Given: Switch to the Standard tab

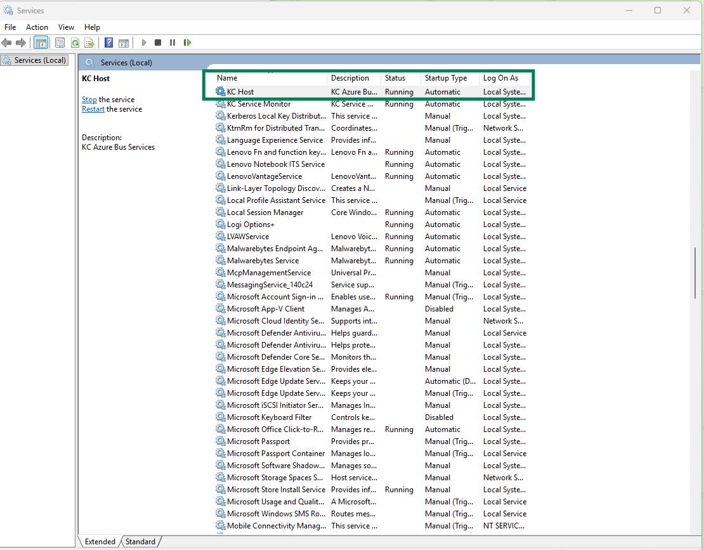Looking at the screenshot, I should coord(140,542).
